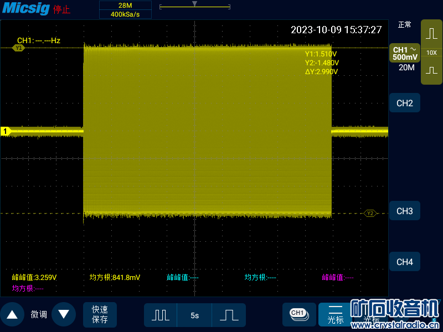Select the channel 1 ground level marker
443x332 pixels.
[x=6, y=131]
